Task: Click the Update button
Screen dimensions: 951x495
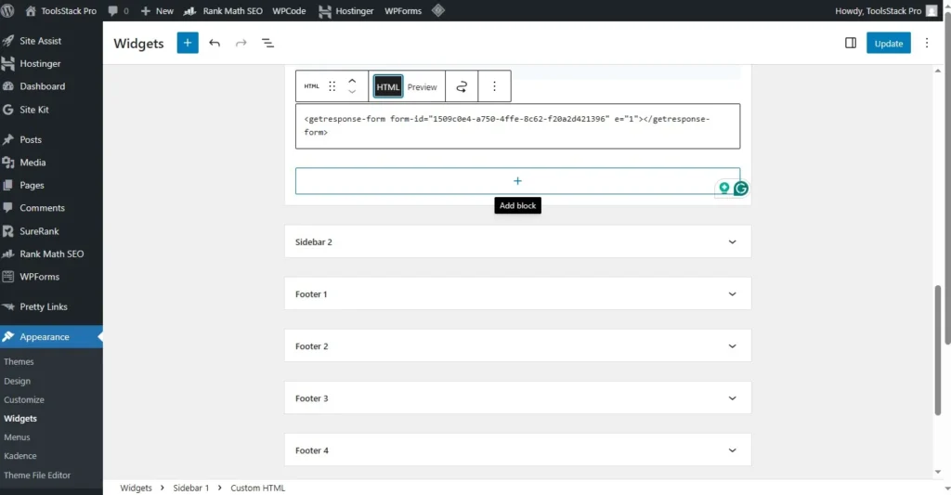Action: pyautogui.click(x=889, y=43)
